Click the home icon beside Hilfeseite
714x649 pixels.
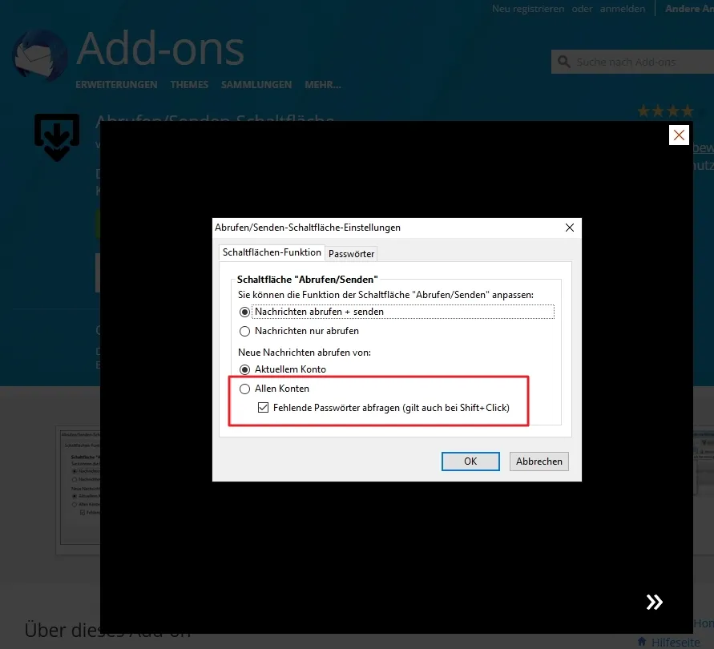[x=642, y=641]
